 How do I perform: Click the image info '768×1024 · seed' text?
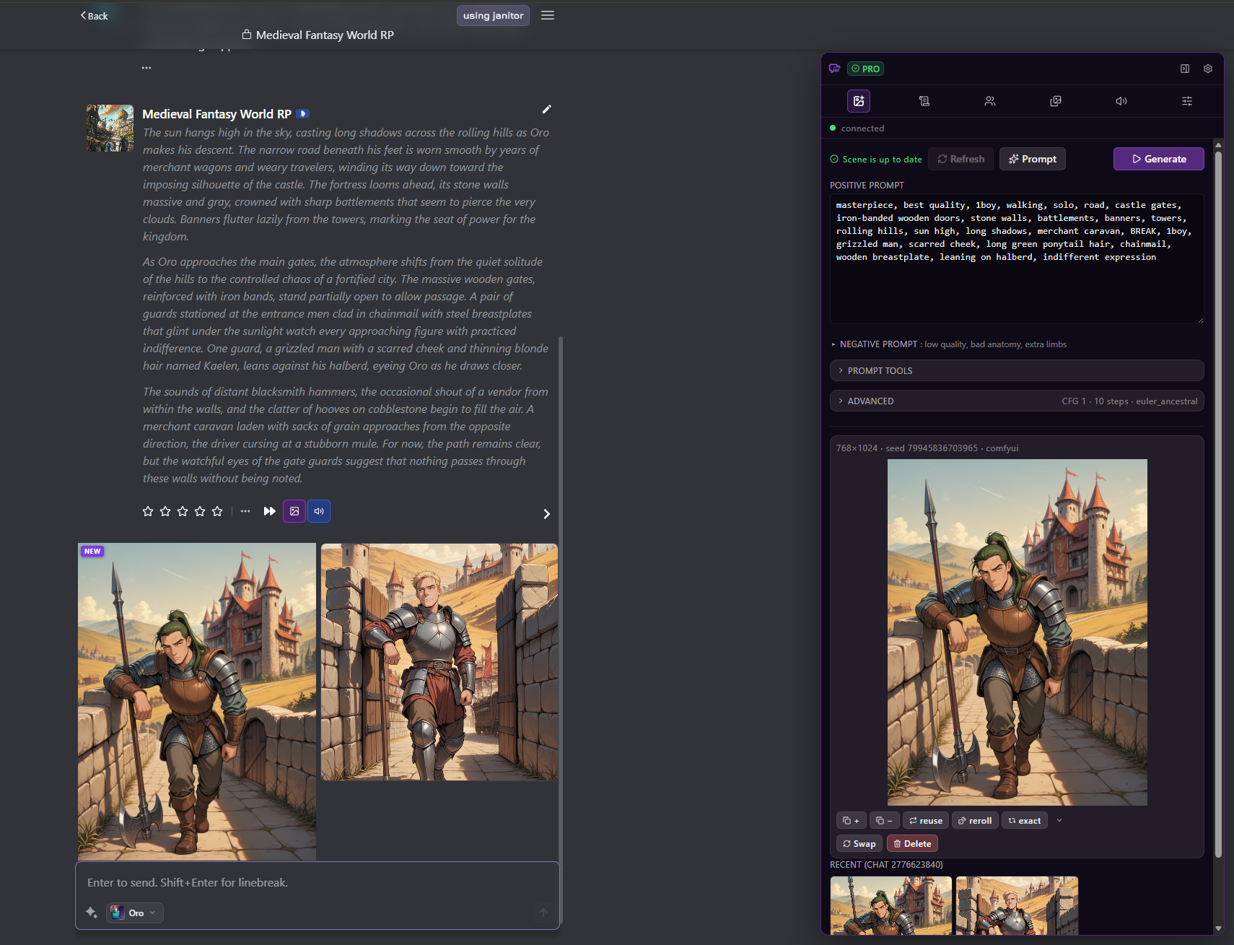coord(927,448)
